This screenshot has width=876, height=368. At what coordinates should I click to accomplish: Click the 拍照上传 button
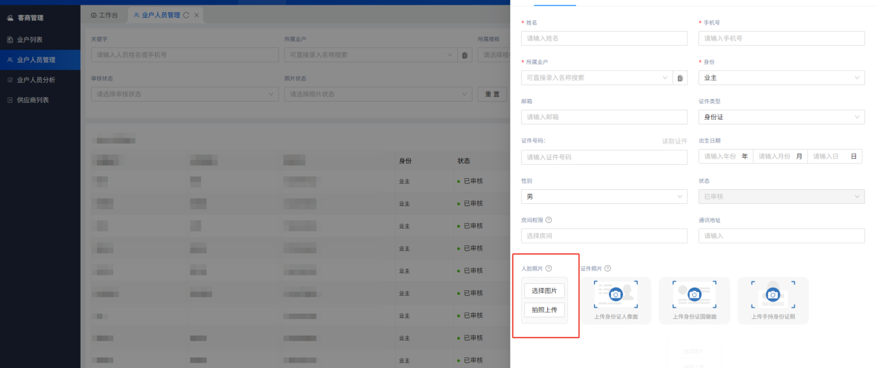coord(544,310)
